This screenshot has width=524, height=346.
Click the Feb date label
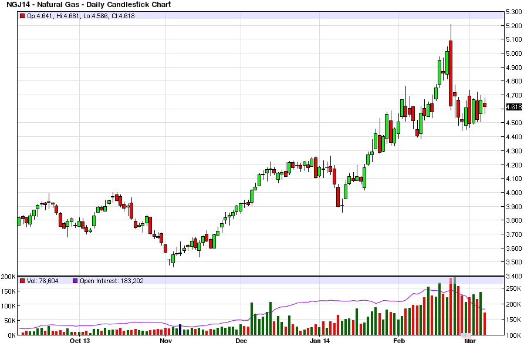[x=399, y=341]
